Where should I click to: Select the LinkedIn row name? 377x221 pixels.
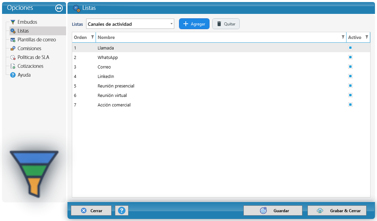[x=106, y=77]
